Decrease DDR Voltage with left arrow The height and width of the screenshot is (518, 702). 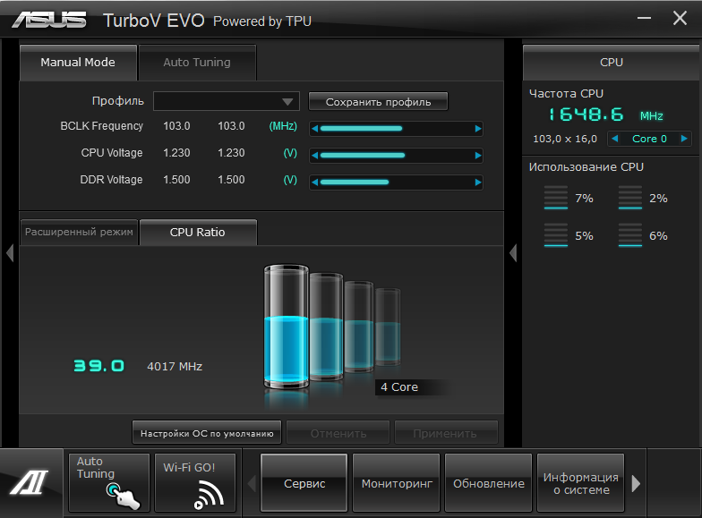tap(315, 183)
